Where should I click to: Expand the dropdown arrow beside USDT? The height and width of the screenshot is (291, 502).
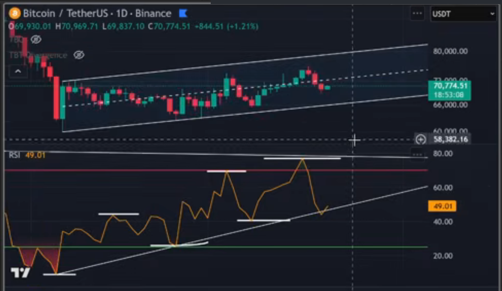[492, 14]
